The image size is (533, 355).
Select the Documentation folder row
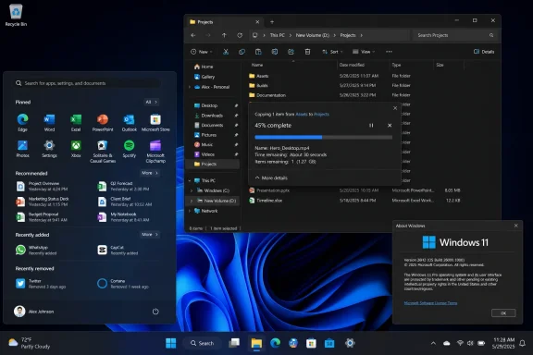(x=355, y=95)
